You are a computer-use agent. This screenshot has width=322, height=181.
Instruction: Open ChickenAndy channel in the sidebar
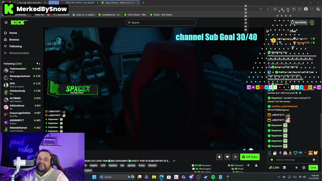22,92
